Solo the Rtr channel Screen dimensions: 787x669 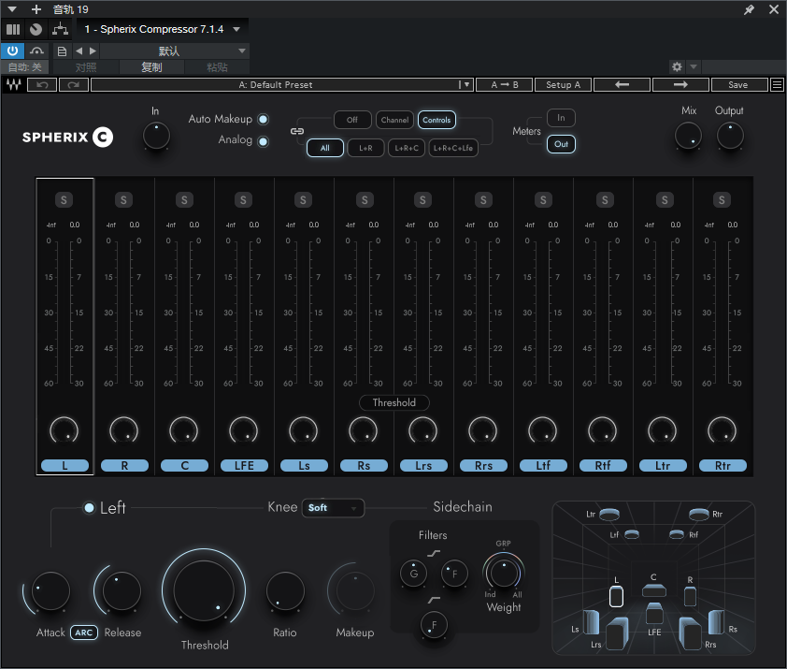(722, 200)
